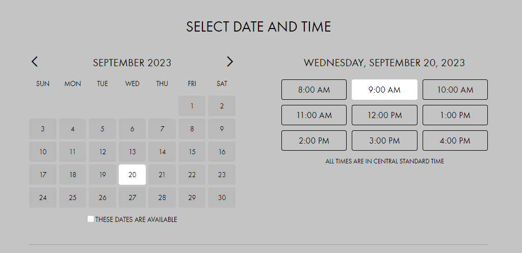Pick September 13 in the calendar

click(132, 152)
